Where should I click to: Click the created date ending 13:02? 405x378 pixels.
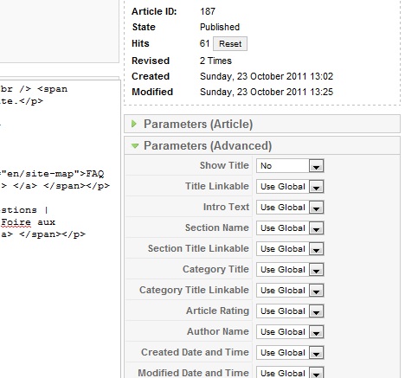[267, 76]
